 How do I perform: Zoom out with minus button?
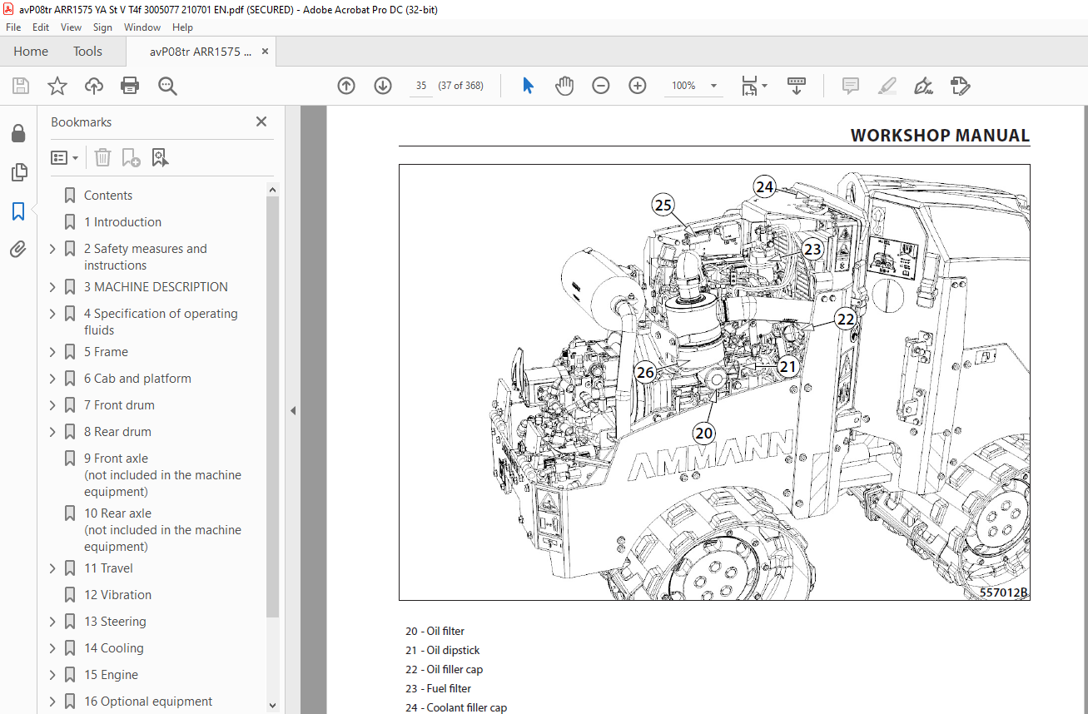pos(601,86)
